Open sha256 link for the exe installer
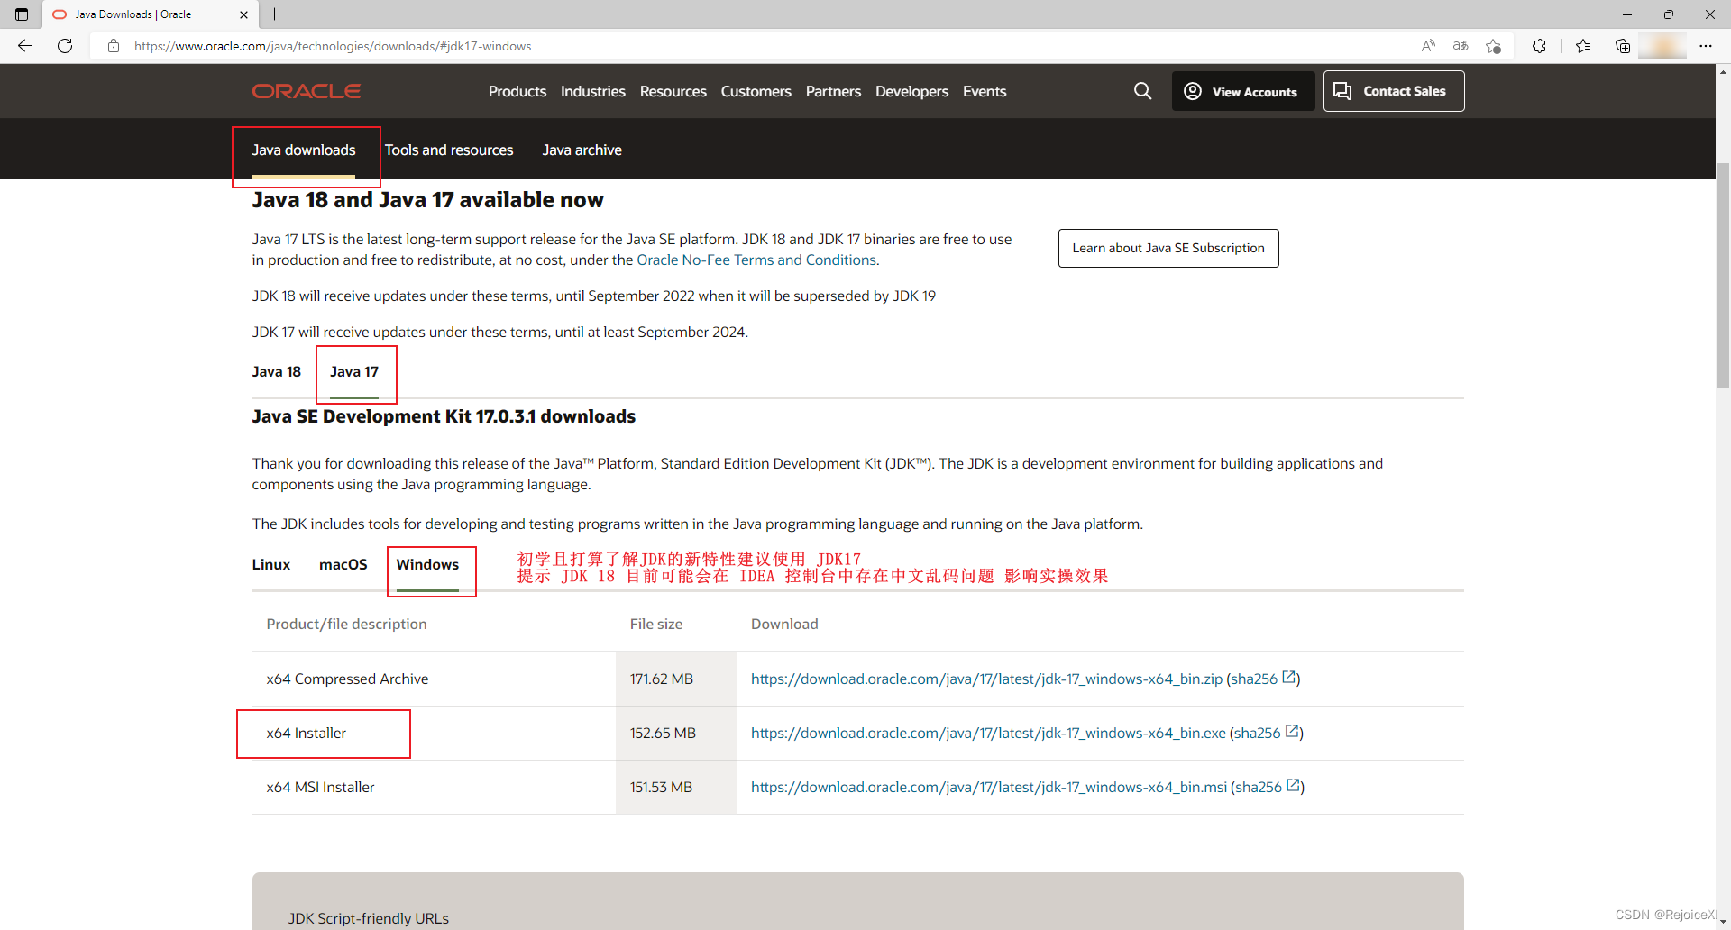 click(1266, 733)
